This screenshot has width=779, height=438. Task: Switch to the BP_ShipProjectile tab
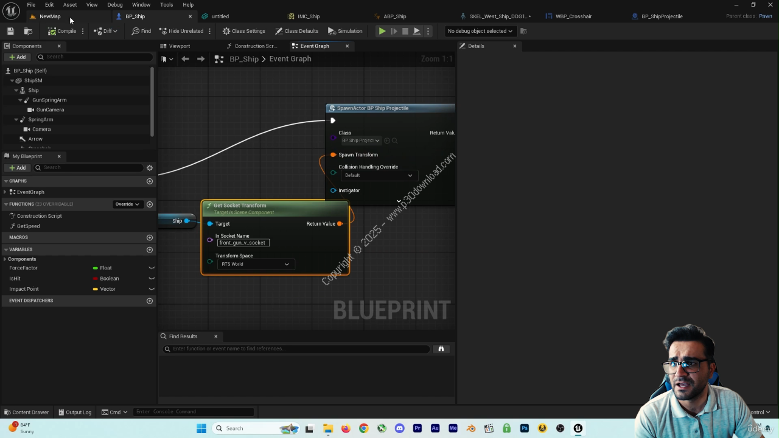[662, 16]
